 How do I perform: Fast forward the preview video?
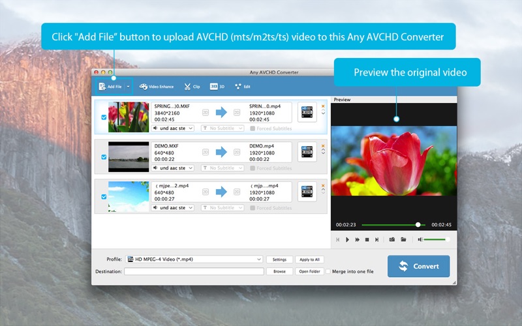pyautogui.click(x=357, y=239)
